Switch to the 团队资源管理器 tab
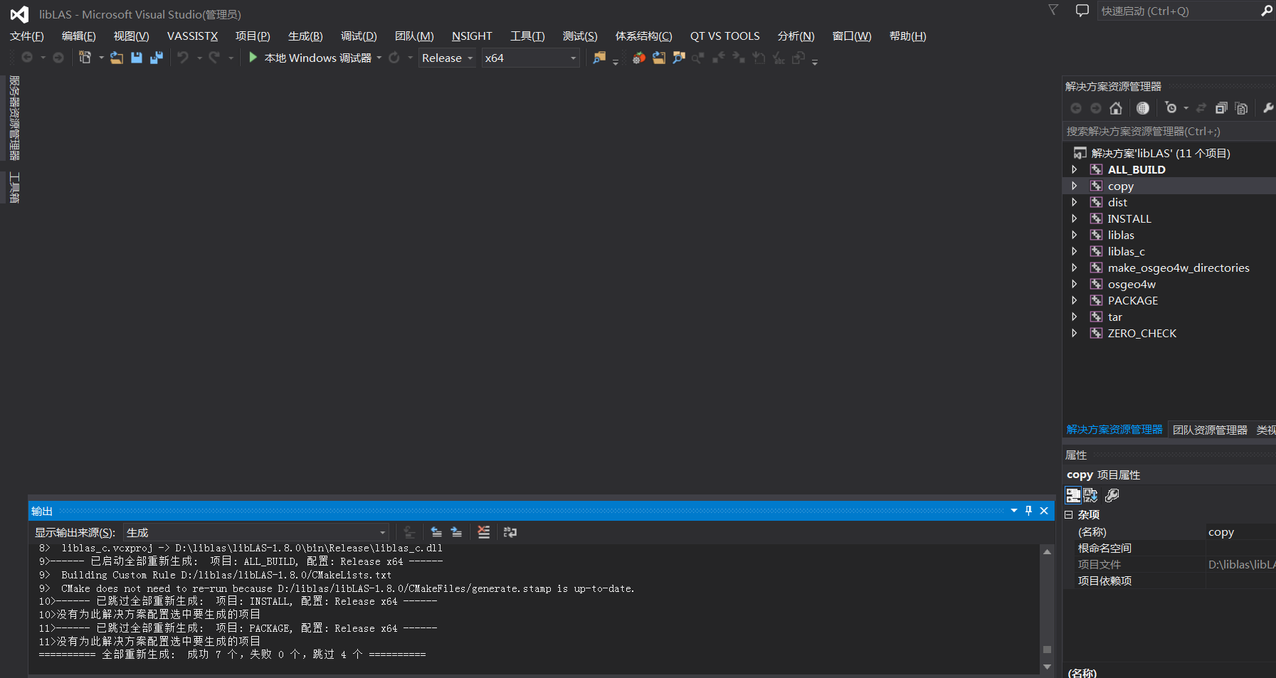The width and height of the screenshot is (1276, 678). point(1210,430)
